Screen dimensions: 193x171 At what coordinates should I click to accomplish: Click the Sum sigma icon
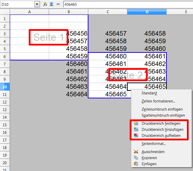[51, 4]
